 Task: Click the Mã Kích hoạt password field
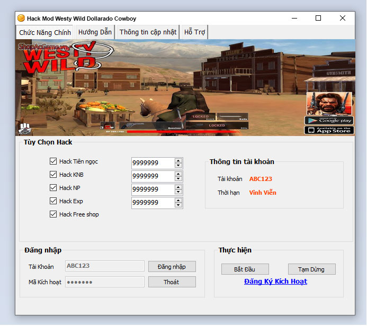click(105, 282)
